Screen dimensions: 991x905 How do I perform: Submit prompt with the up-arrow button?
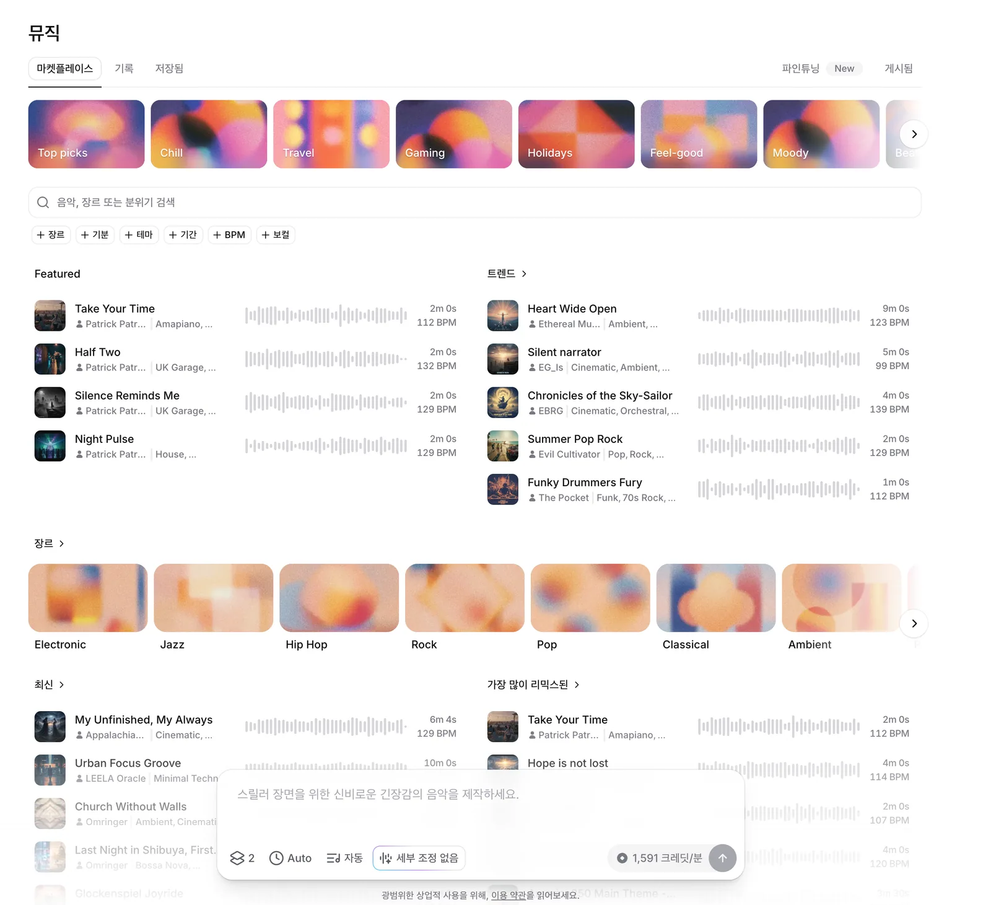(723, 859)
